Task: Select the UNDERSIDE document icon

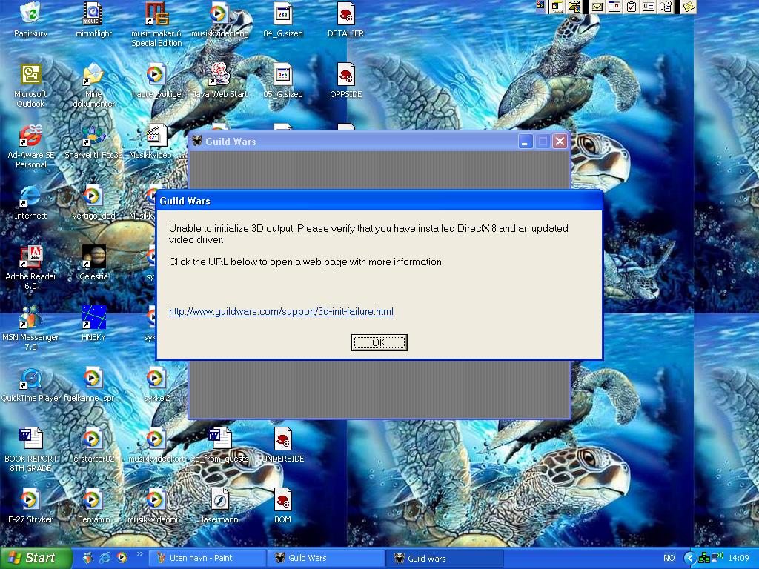Action: pos(282,445)
